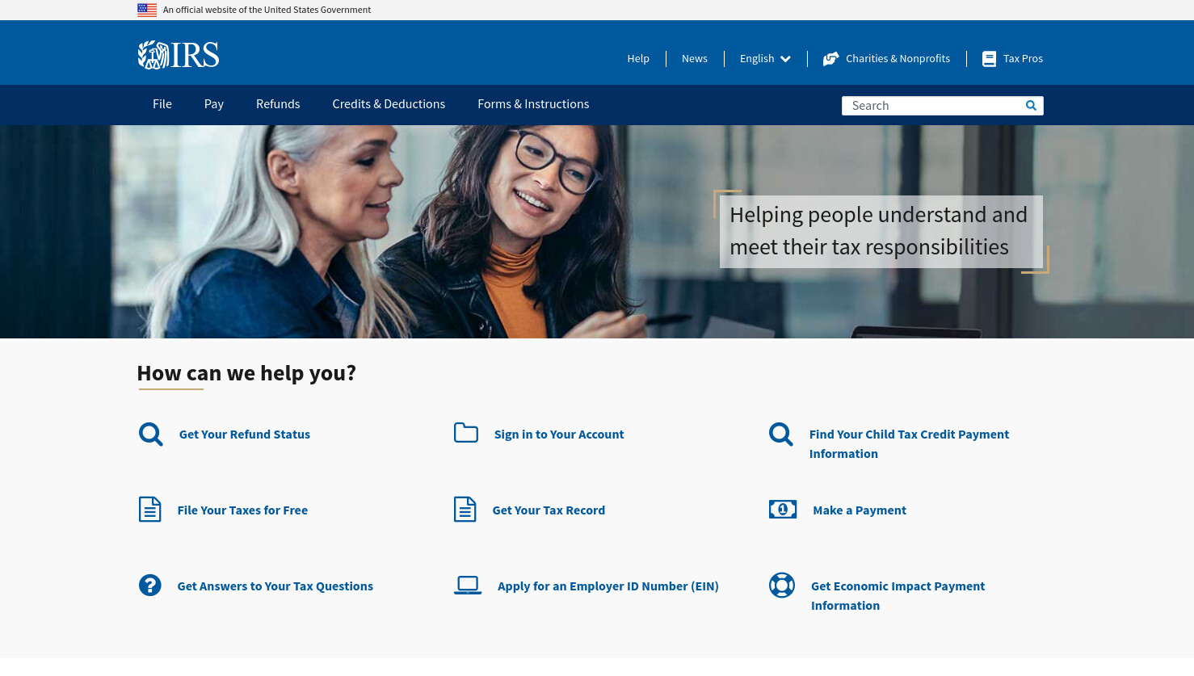1194x676 pixels.
Task: Visit Charities & Nonprofits link
Action: [898, 59]
